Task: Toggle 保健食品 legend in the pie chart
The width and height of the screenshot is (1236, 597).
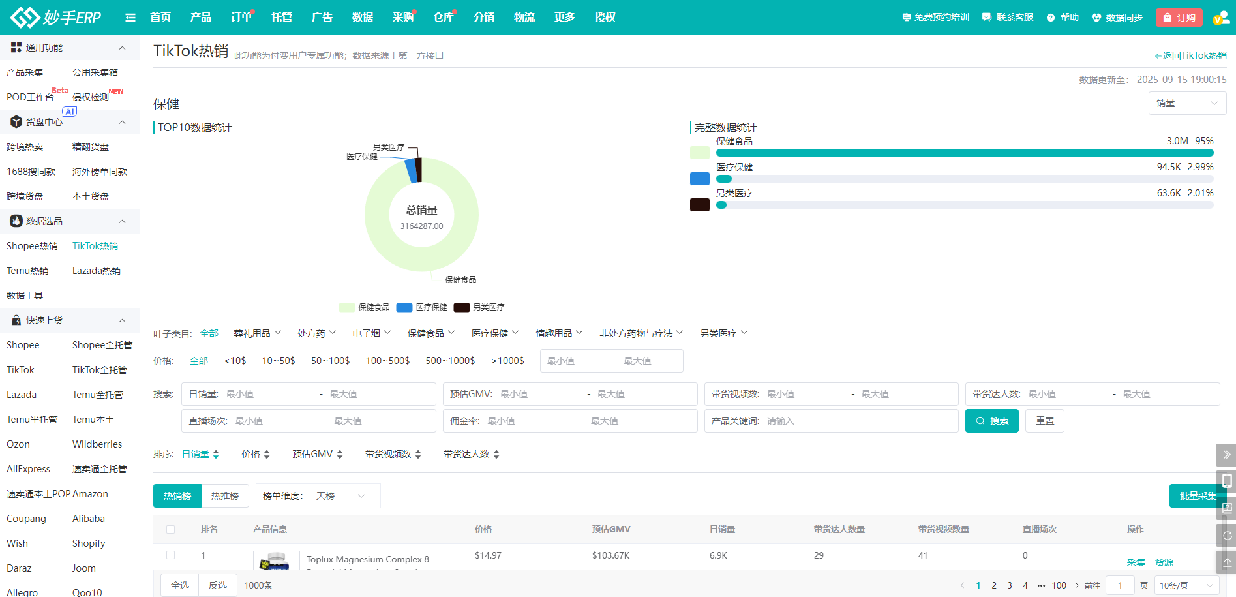Action: click(365, 307)
